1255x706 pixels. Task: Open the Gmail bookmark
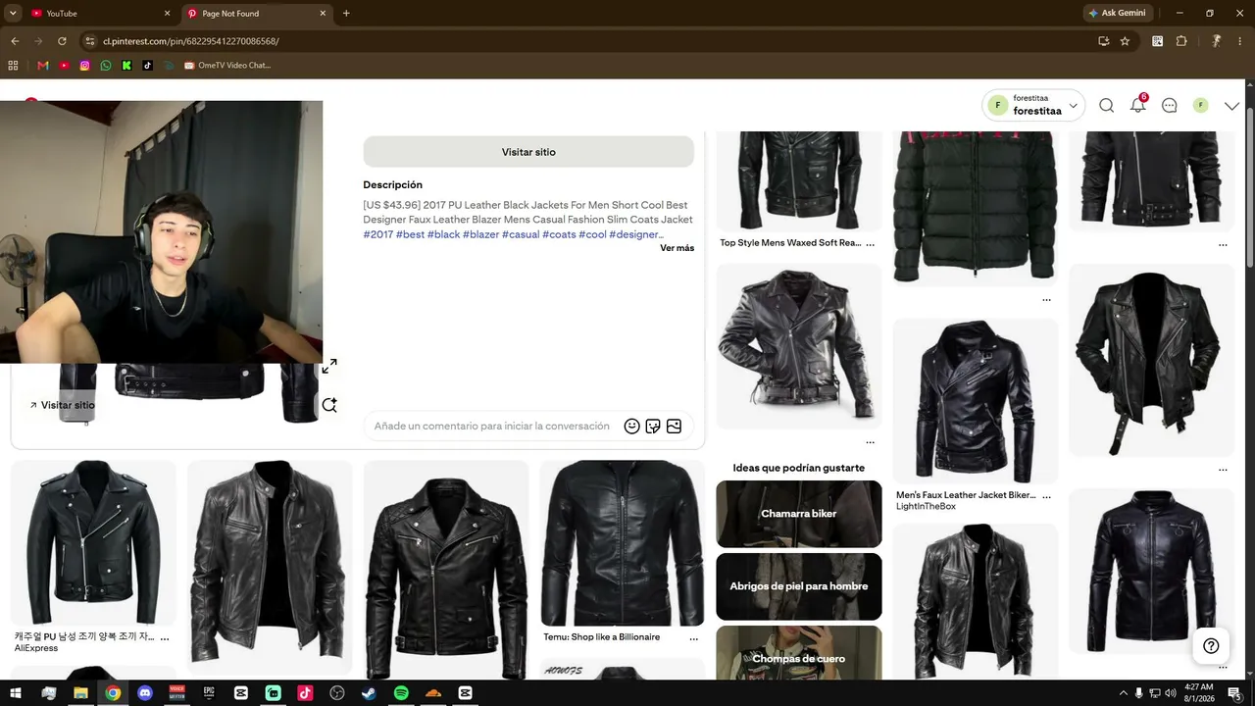pos(42,66)
